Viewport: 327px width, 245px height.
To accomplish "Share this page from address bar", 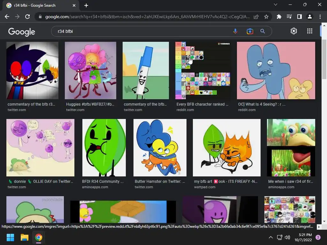I will pos(256,17).
